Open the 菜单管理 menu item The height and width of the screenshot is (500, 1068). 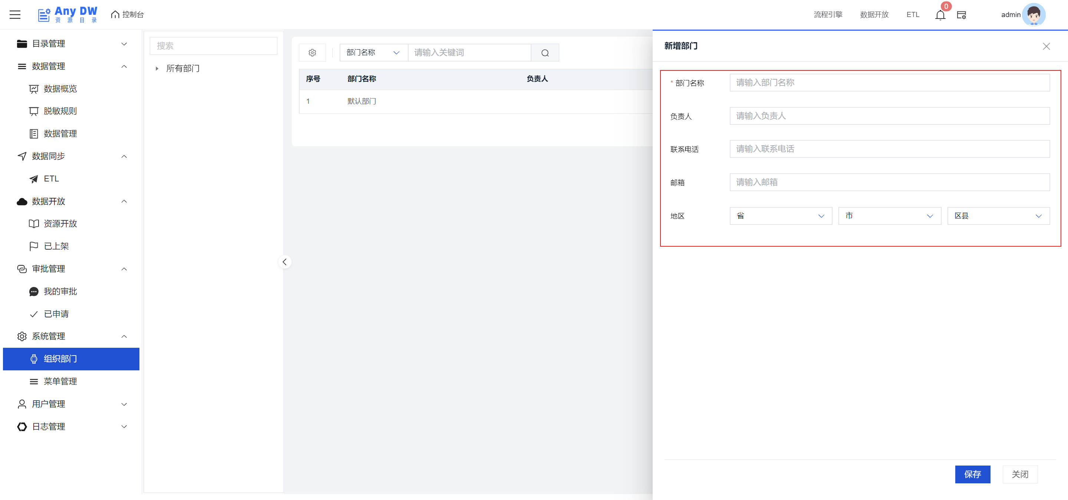tap(60, 381)
